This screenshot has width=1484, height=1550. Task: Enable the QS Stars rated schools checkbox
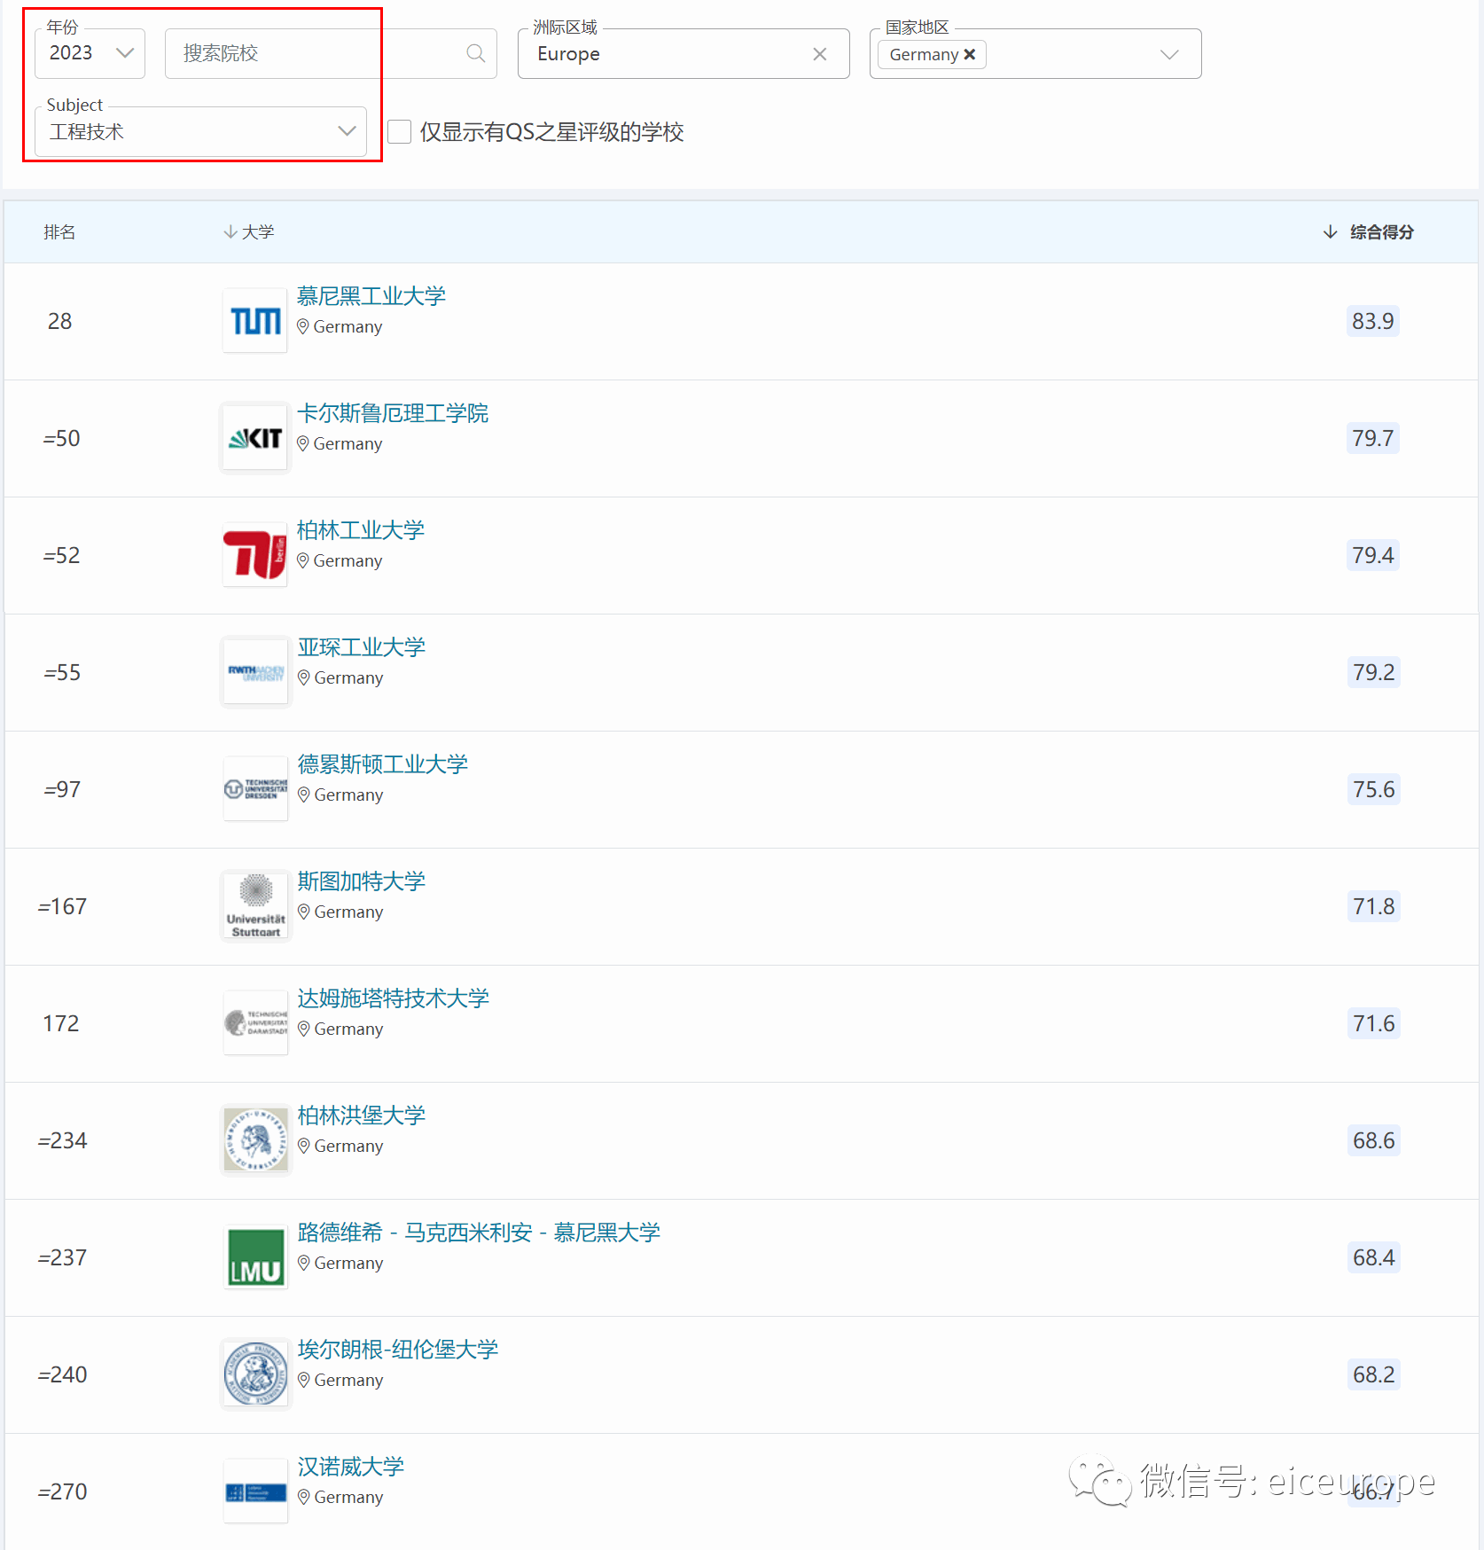pyautogui.click(x=400, y=132)
